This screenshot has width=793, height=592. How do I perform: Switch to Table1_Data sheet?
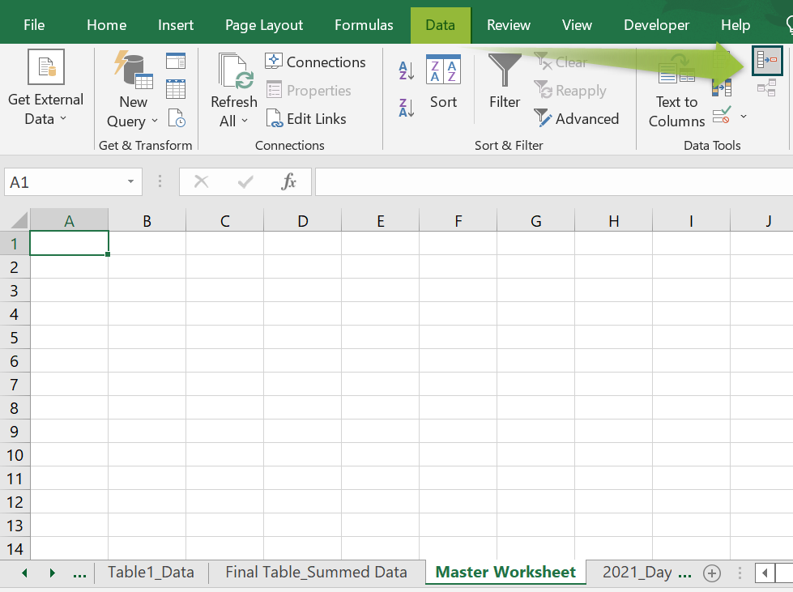(x=151, y=572)
